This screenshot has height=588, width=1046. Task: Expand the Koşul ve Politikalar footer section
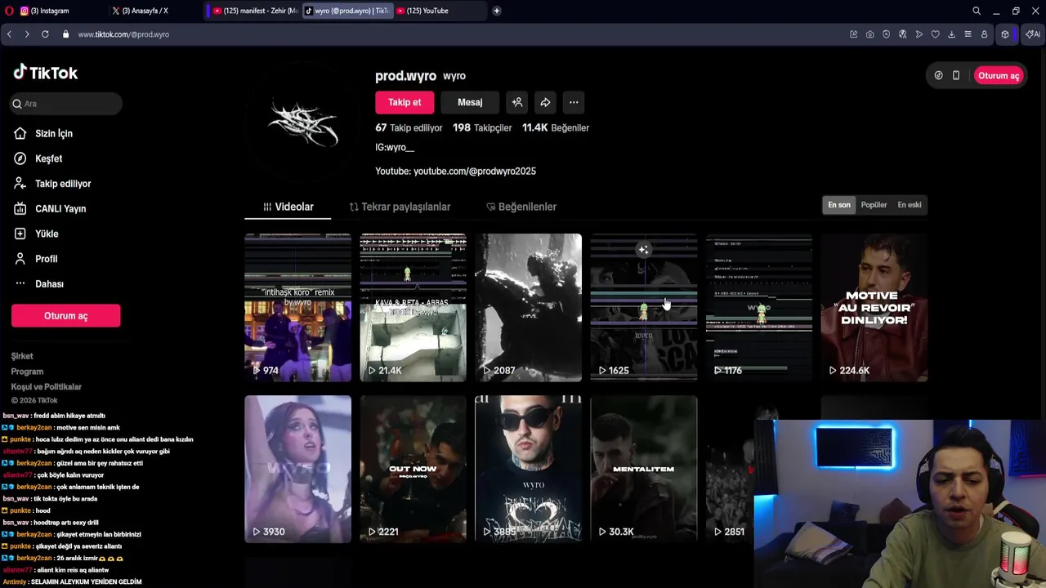coord(47,387)
